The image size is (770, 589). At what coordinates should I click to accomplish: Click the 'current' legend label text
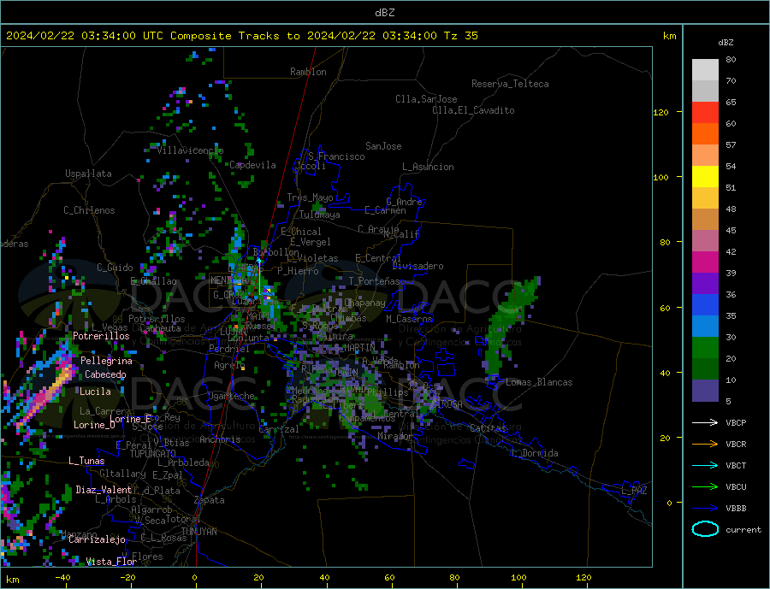pyautogui.click(x=743, y=530)
